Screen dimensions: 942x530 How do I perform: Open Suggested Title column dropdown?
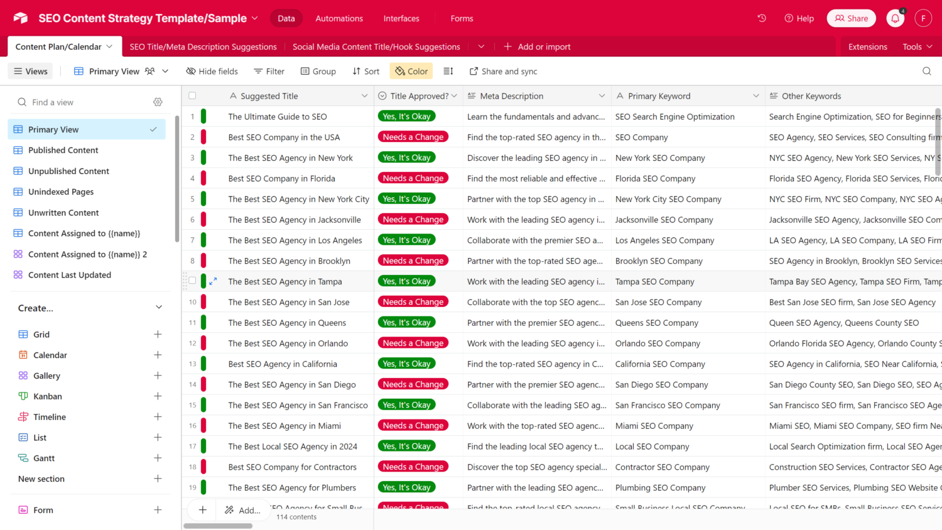pos(364,96)
